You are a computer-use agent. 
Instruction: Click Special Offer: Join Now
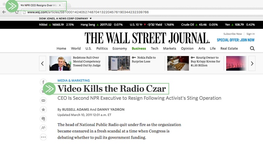pos(236,40)
